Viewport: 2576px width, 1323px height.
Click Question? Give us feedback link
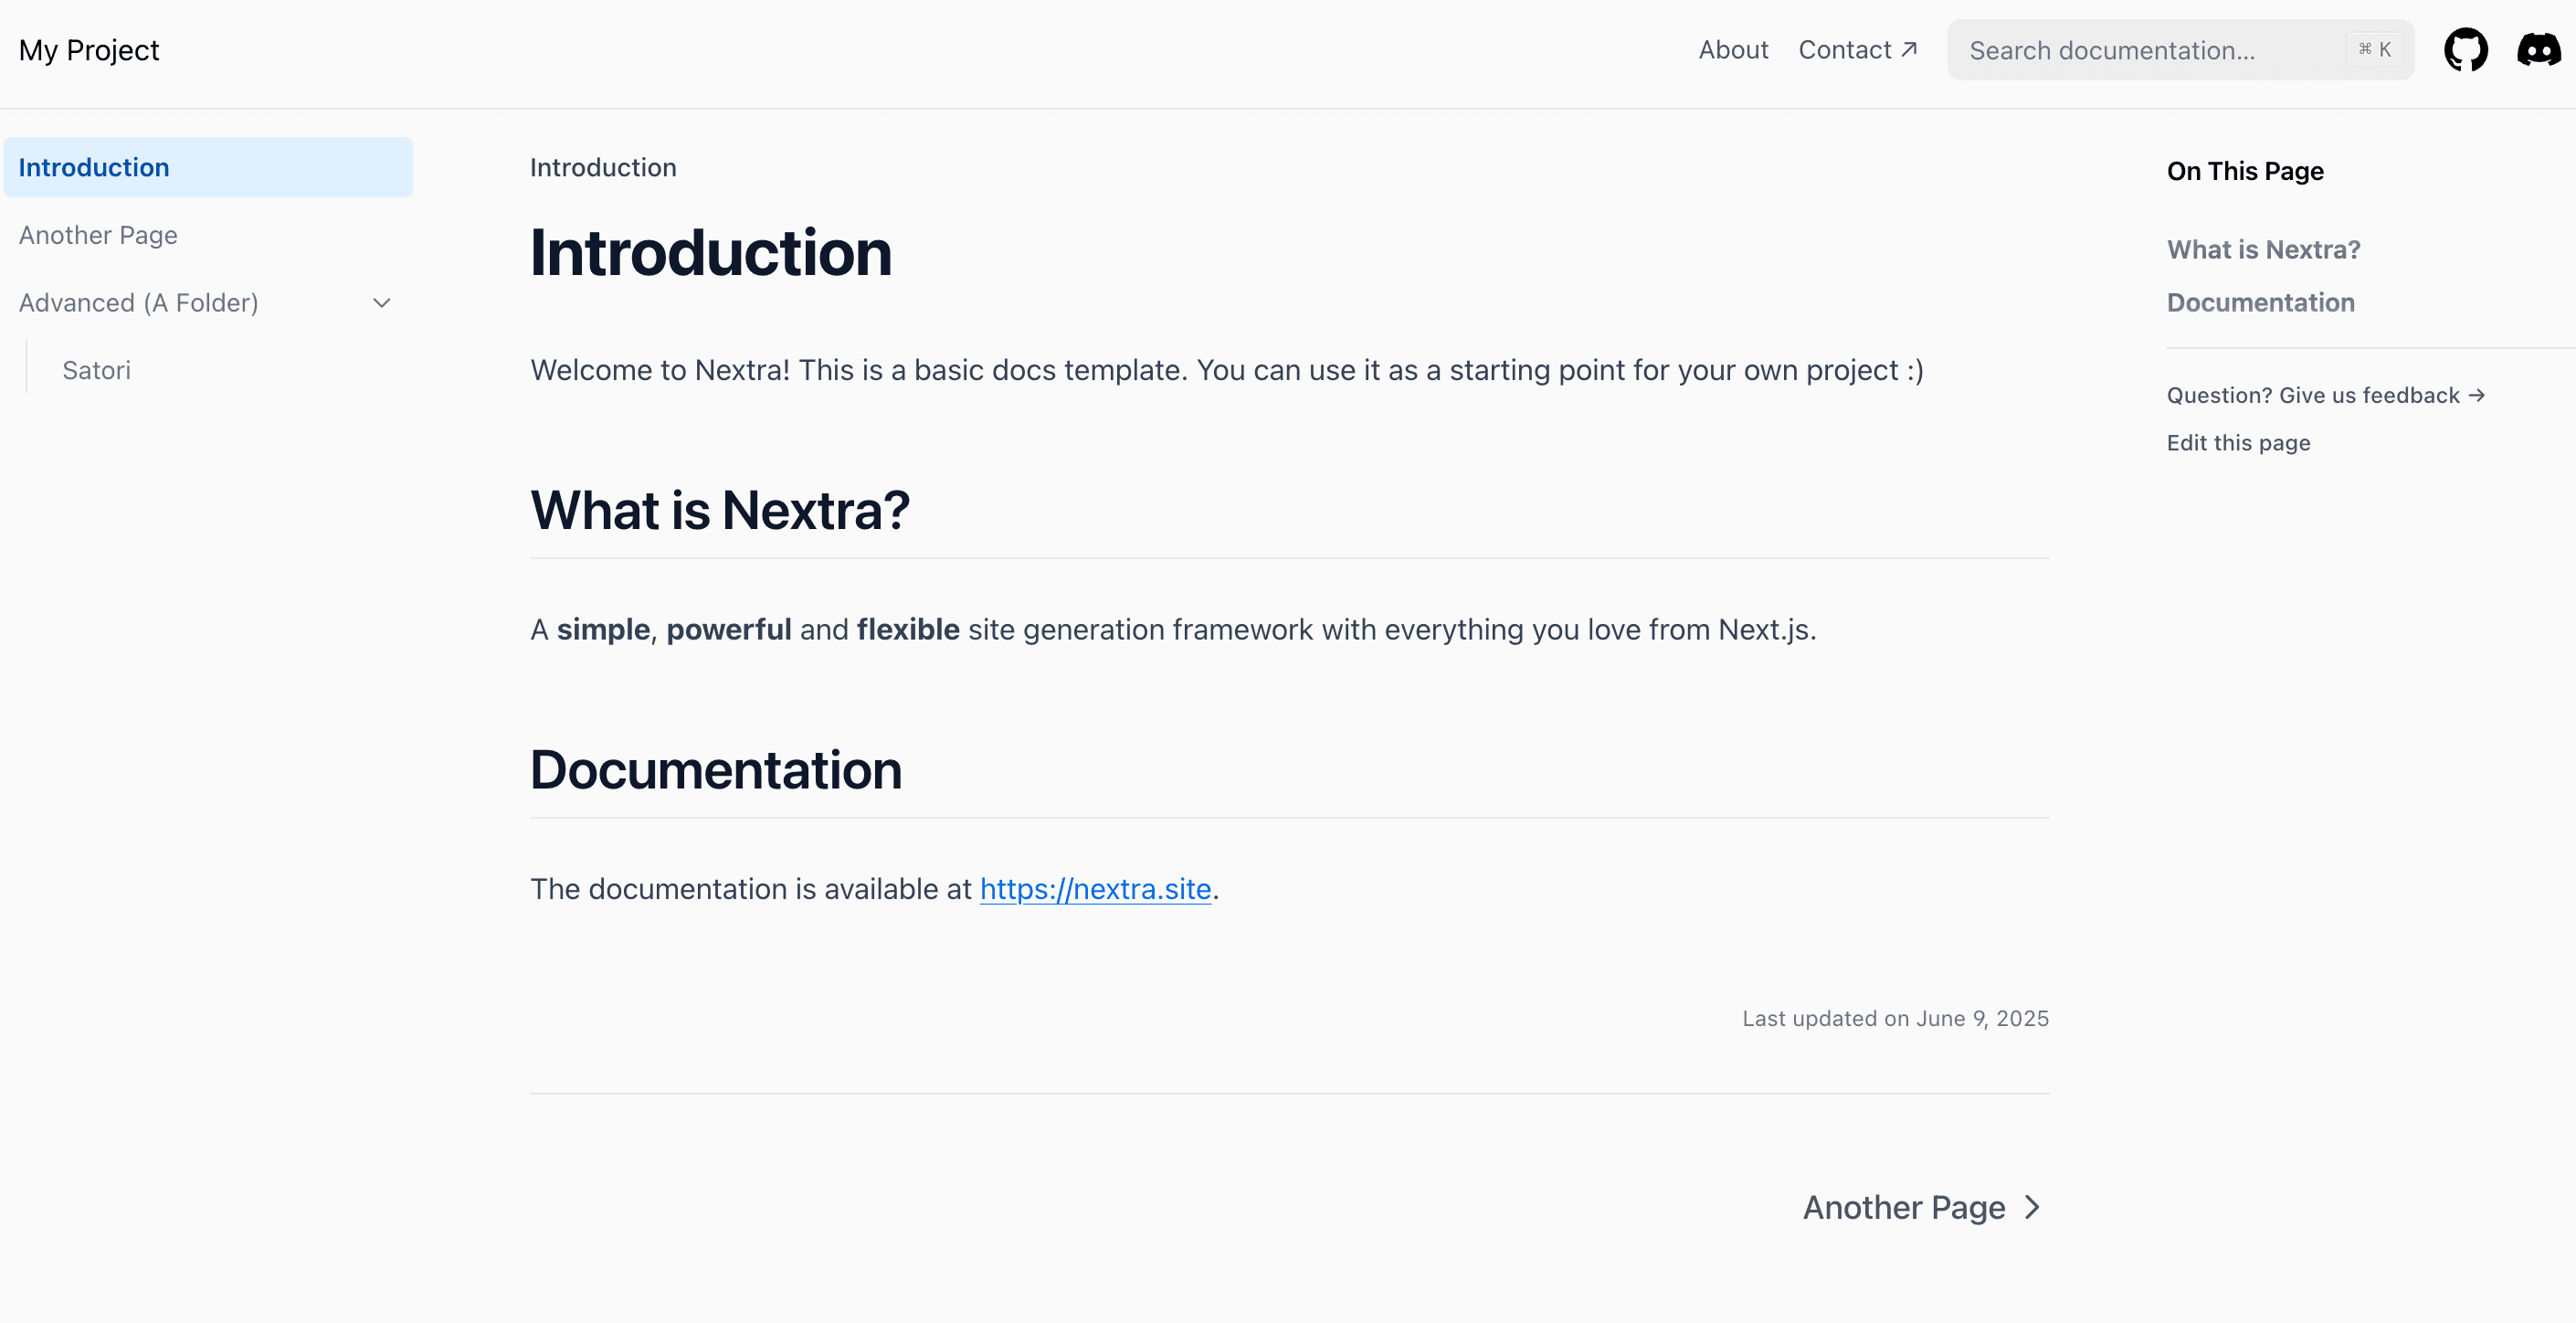click(2325, 395)
